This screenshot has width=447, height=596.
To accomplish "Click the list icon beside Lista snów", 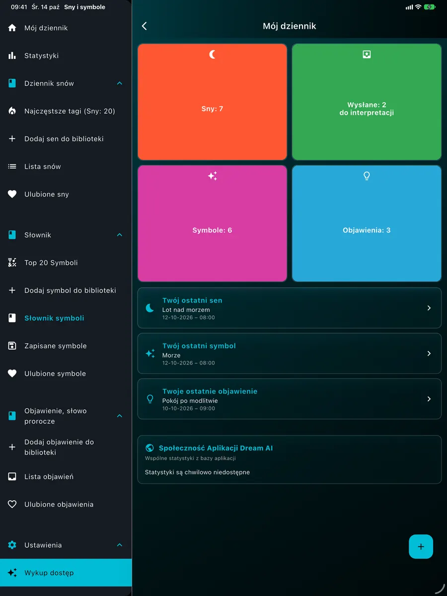I will click(x=12, y=167).
